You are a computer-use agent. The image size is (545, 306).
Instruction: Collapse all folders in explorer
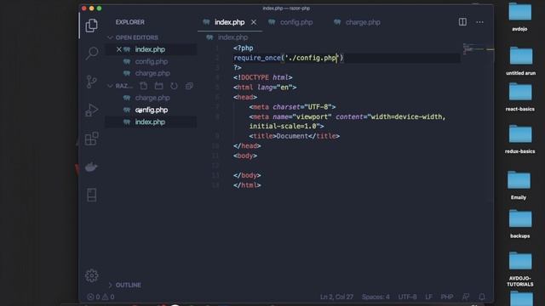[189, 86]
